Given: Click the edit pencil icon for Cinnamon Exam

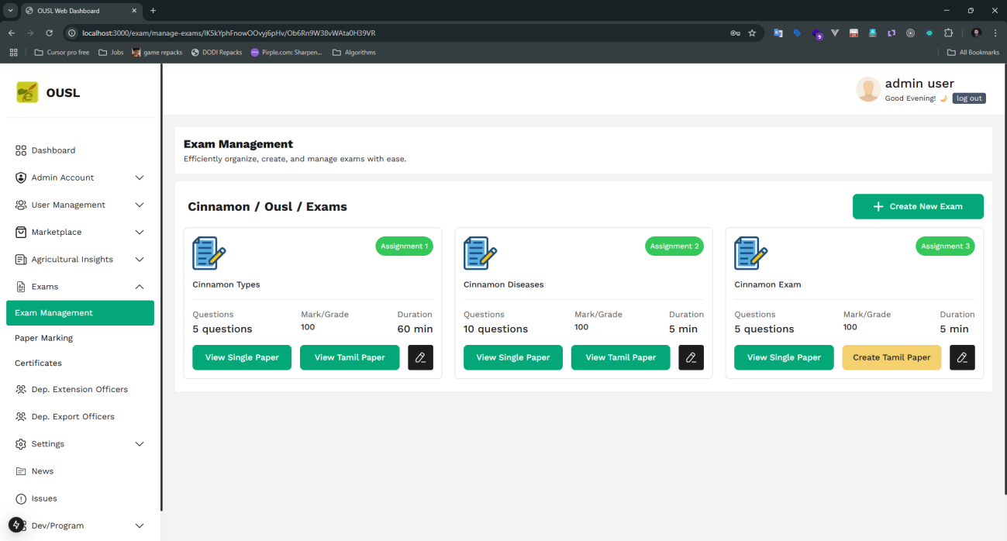Looking at the screenshot, I should coord(962,357).
